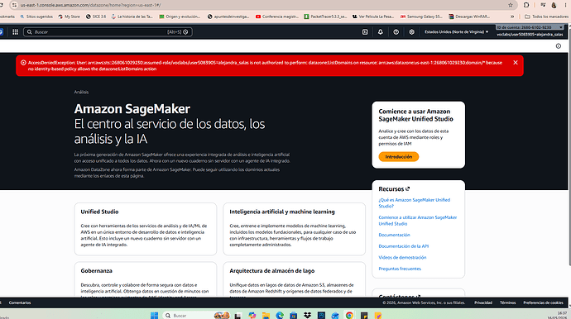Open the AWS notifications bell
This screenshot has width=571, height=319.
pos(381,32)
